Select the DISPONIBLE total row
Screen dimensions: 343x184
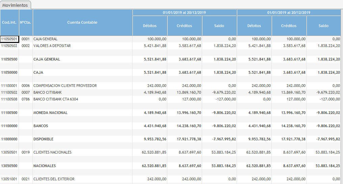pos(43,139)
